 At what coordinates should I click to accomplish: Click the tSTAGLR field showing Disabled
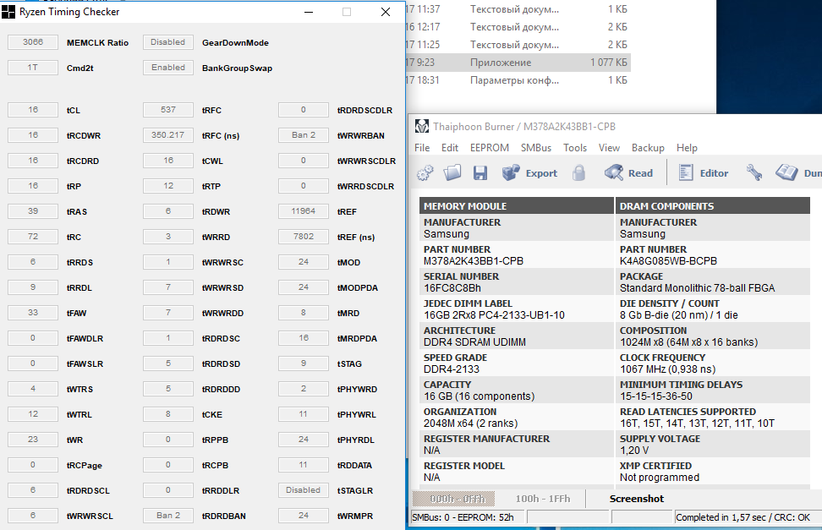304,490
